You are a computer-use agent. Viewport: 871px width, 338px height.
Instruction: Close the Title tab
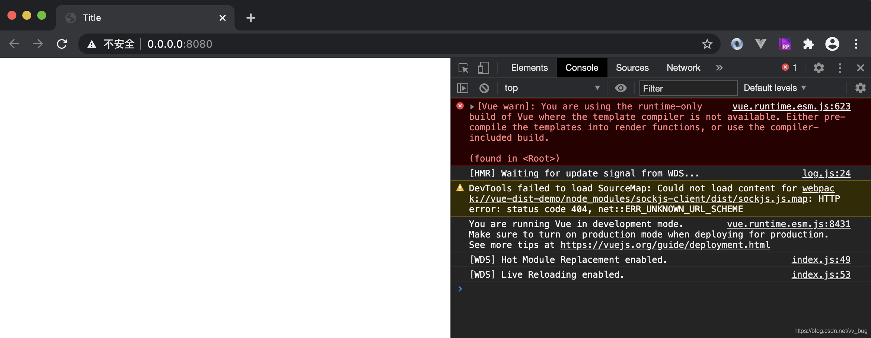tap(223, 18)
